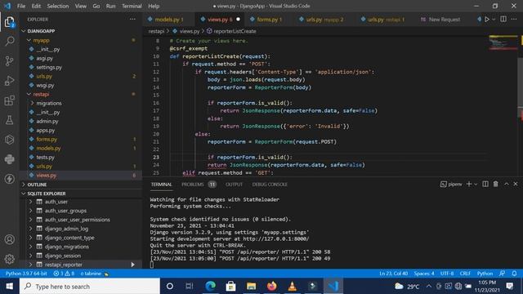Expand the django_session table

(31, 256)
